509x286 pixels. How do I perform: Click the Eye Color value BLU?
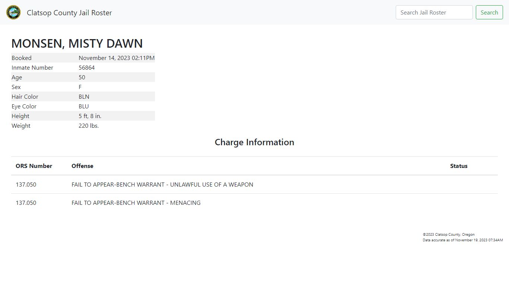tap(83, 107)
